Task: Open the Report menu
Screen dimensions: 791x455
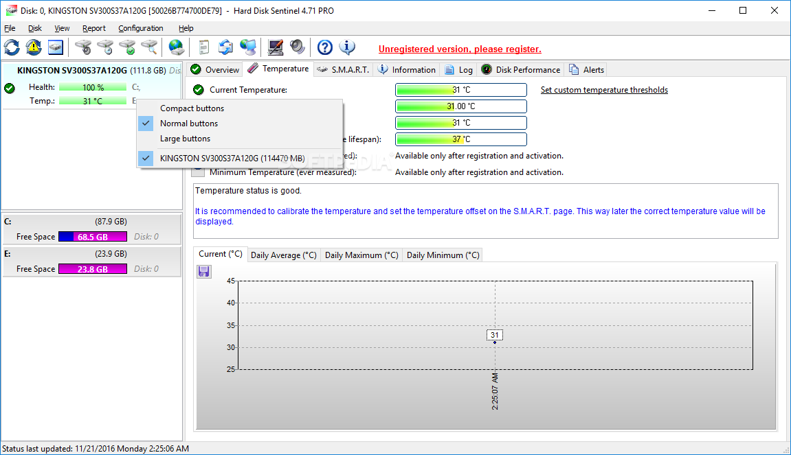Action: [x=94, y=28]
